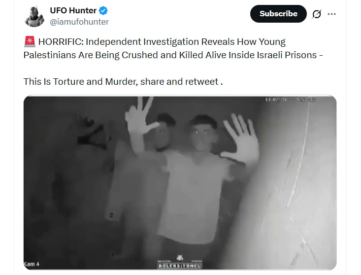Open the three-dot more options menu
The image size is (361, 275).
pyautogui.click(x=331, y=14)
